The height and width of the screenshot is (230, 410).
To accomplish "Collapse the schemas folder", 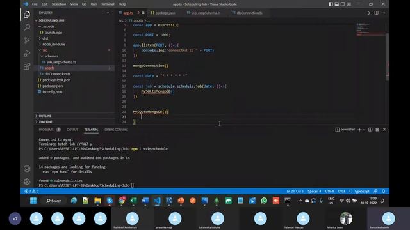I will click(74, 56).
